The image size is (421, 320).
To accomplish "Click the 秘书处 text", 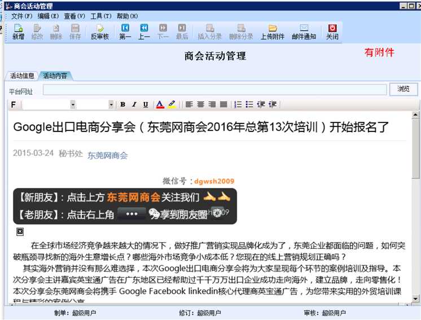I will pos(71,154).
